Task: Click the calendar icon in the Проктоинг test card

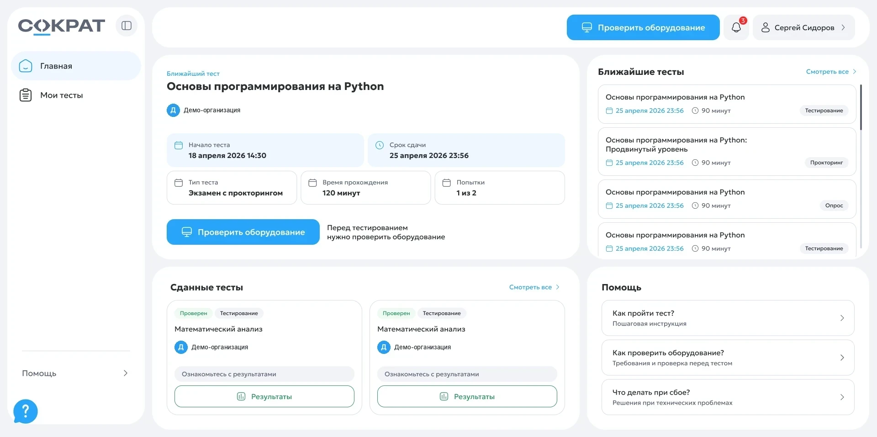Action: point(609,163)
